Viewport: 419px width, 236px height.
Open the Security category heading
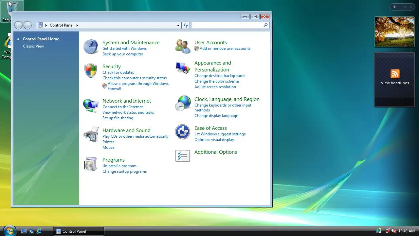(112, 67)
